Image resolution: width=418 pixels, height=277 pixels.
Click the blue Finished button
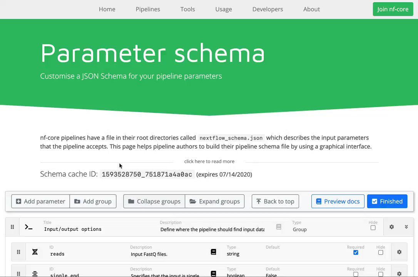pos(387,201)
